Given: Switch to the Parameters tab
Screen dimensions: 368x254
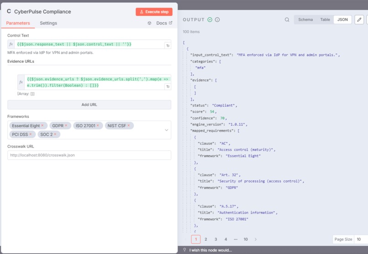Looking at the screenshot, I should 18,23.
